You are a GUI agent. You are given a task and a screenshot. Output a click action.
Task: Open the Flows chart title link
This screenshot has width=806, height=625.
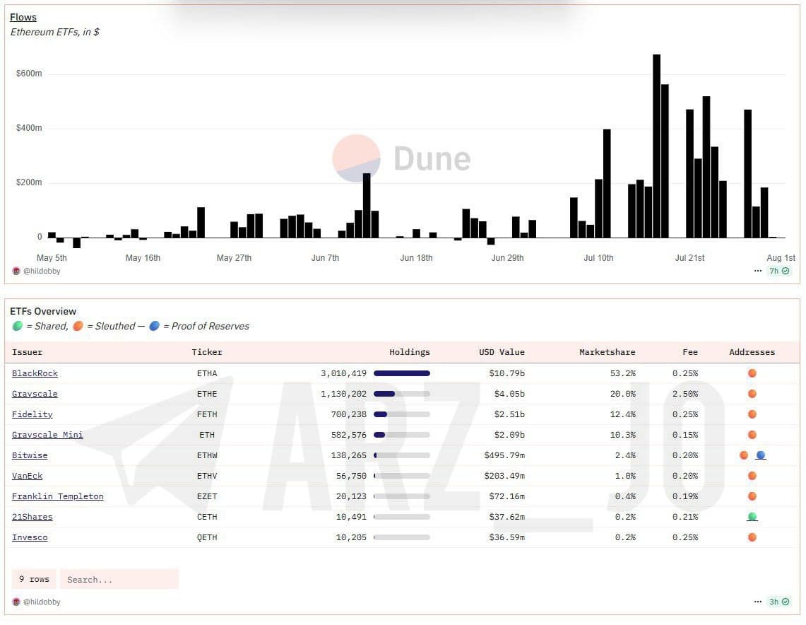pyautogui.click(x=23, y=17)
